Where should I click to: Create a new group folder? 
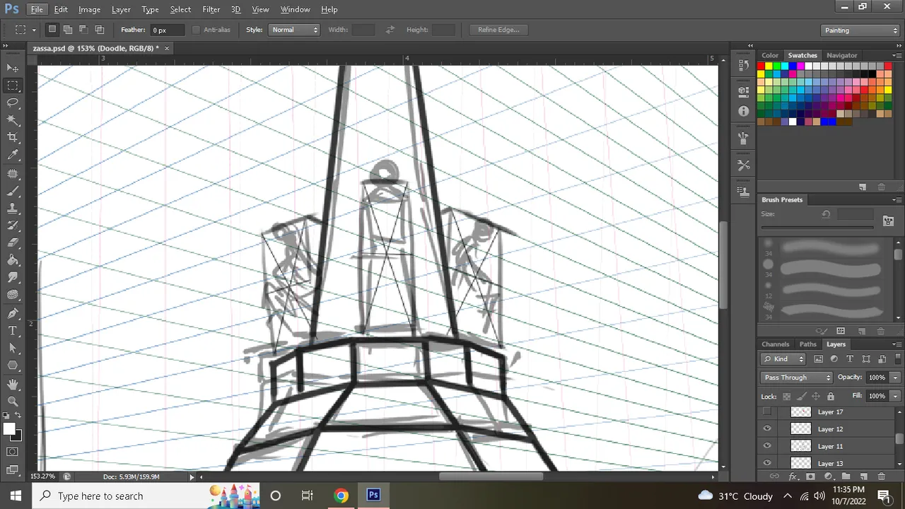846,476
